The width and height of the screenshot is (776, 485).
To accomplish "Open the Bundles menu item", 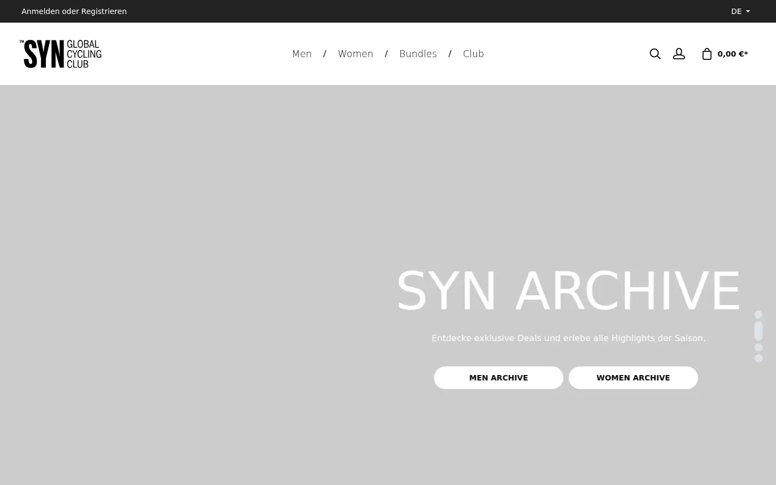I will [x=418, y=54].
